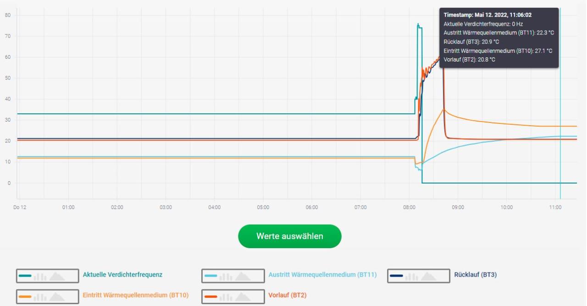The width and height of the screenshot is (587, 306).
Task: Click the tooltip timestamp 'Mai 12. 2022, 11:06:02'
Action: 503,15
